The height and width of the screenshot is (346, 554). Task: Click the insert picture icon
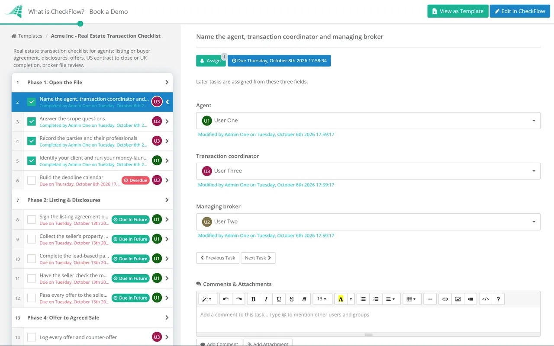[x=458, y=299]
